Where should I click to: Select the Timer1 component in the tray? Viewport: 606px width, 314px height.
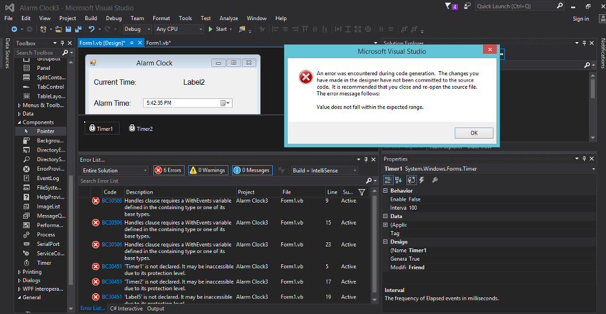pyautogui.click(x=102, y=129)
